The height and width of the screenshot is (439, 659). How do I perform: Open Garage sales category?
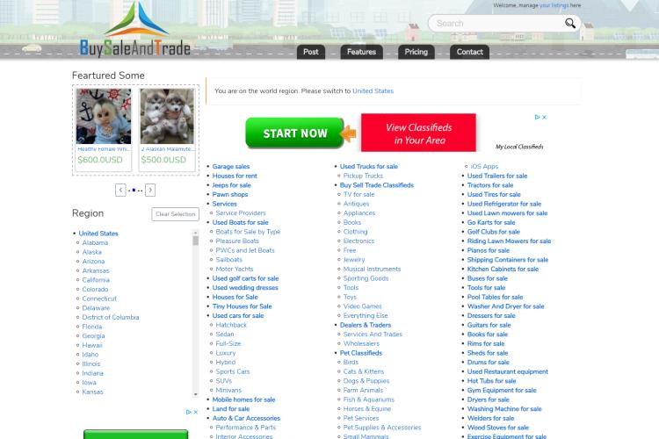pyautogui.click(x=231, y=167)
